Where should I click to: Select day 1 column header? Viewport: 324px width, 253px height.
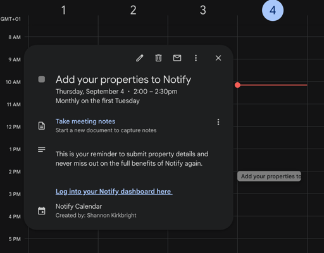[63, 10]
